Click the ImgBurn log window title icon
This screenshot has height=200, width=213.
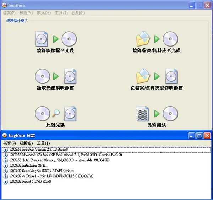click(5, 135)
